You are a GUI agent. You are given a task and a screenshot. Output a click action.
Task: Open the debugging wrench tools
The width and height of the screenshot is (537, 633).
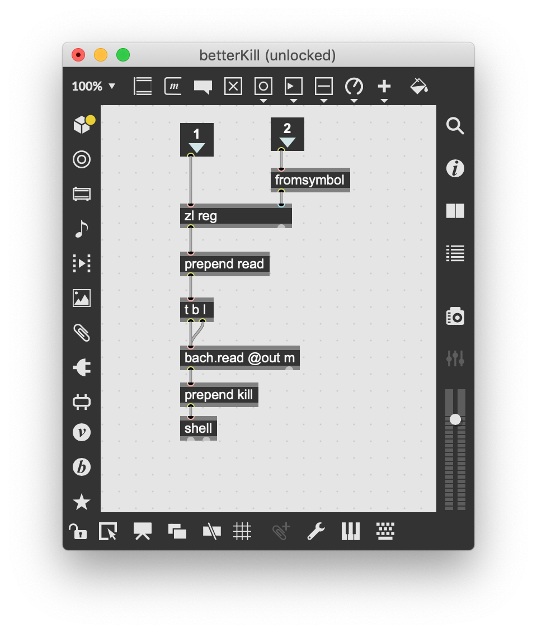click(315, 531)
